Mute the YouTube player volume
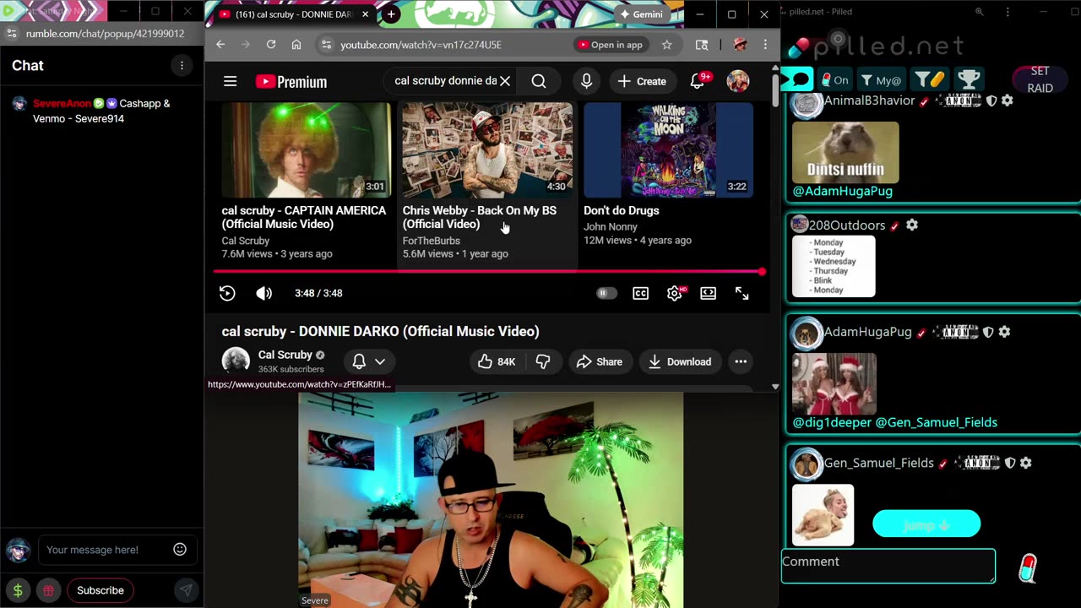 pos(264,293)
